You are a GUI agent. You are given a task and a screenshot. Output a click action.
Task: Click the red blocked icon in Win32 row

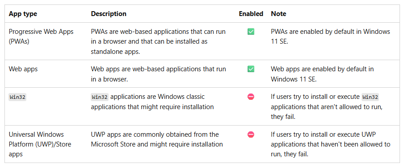[x=251, y=97]
